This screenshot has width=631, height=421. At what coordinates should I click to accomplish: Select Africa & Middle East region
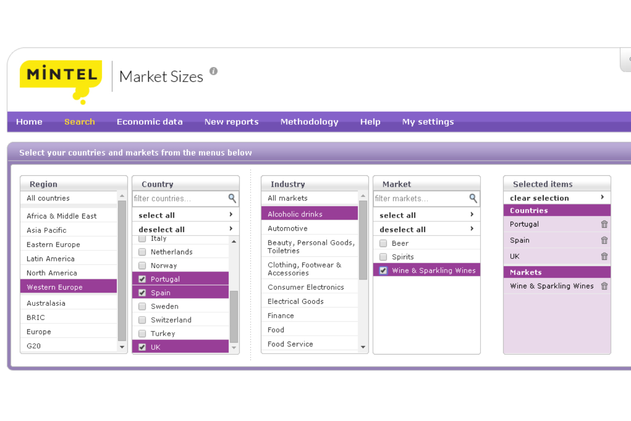[x=69, y=216]
